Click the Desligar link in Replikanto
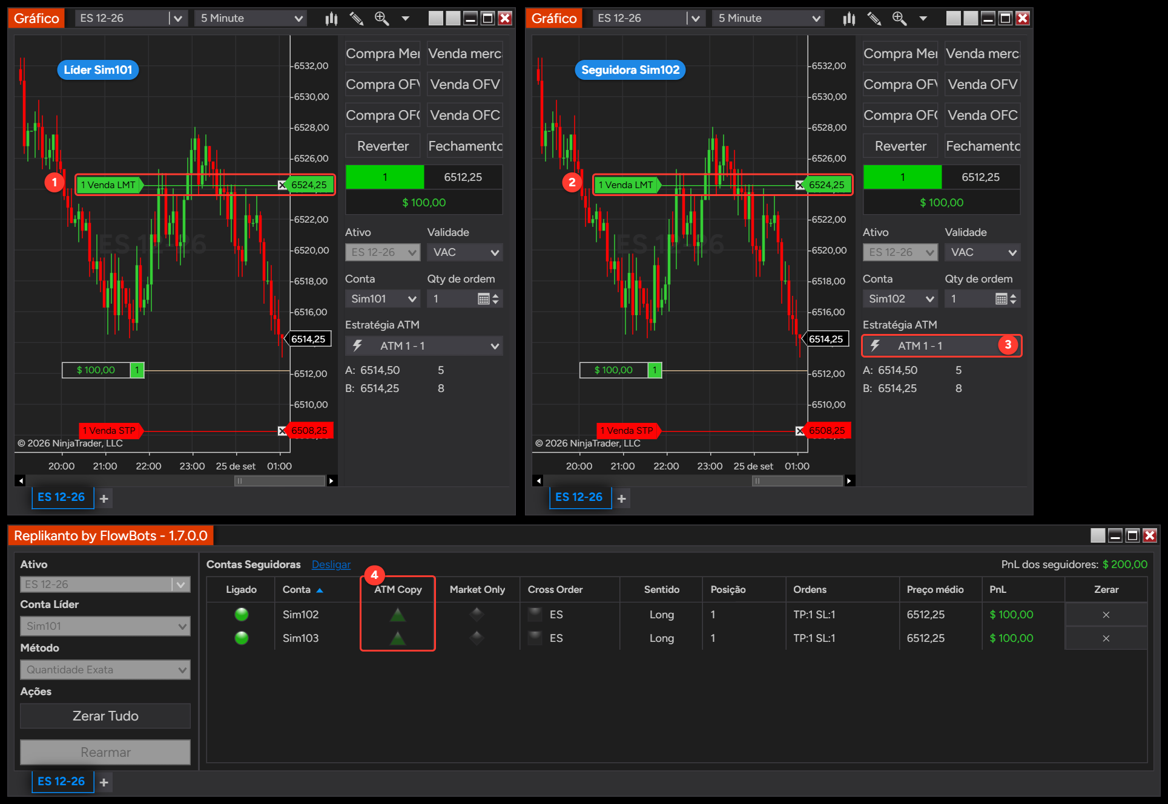Image resolution: width=1168 pixels, height=804 pixels. coord(331,564)
